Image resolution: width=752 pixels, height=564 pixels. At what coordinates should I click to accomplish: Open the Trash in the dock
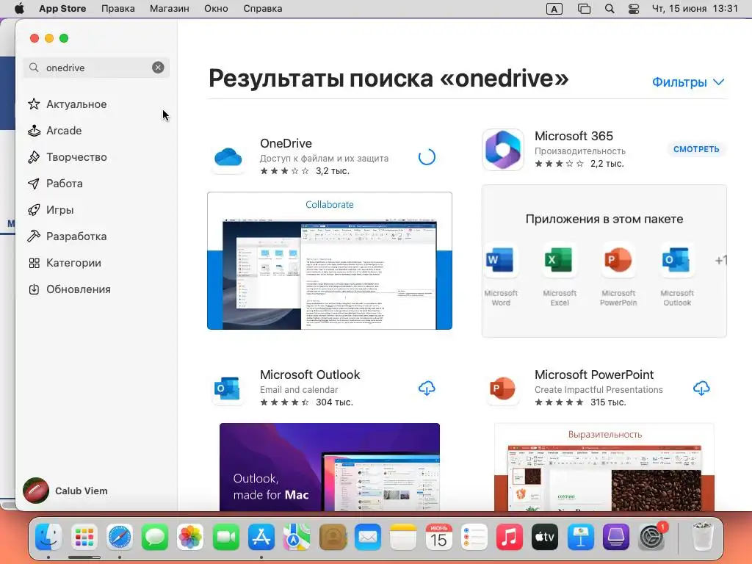(x=702, y=537)
